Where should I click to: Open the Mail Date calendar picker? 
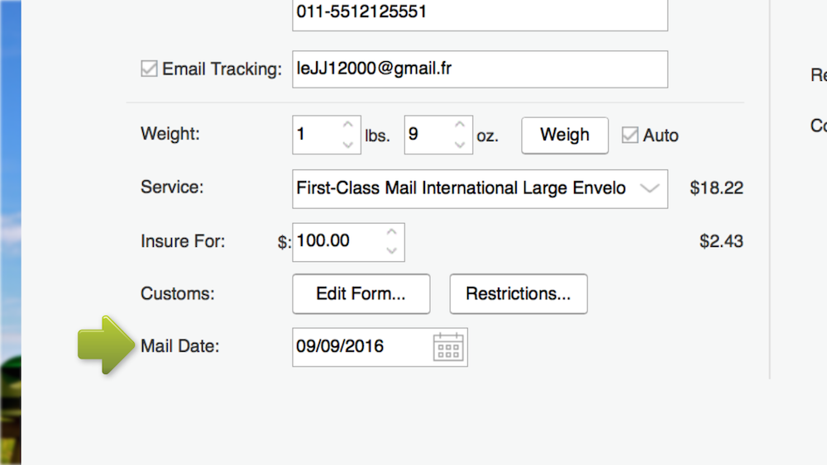(x=448, y=347)
